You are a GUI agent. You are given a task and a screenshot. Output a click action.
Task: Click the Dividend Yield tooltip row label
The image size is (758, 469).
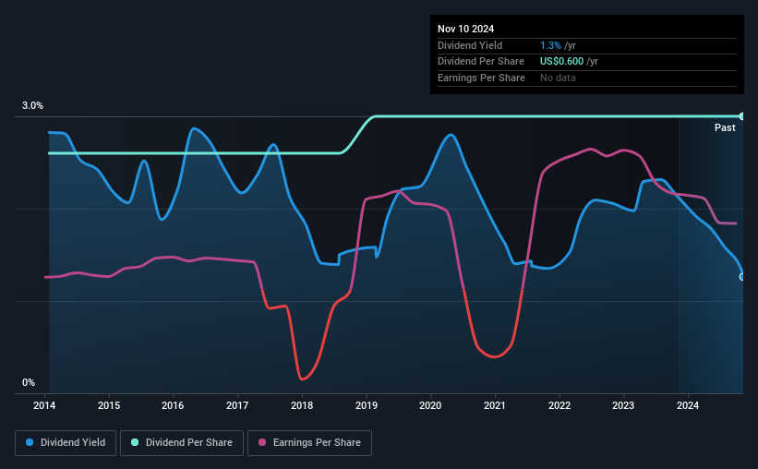[470, 45]
